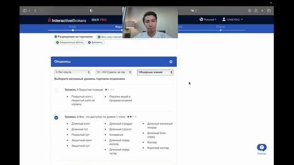Open the 5 Лет опыта dropdown
This screenshot has width=294, height=165.
tap(73, 72)
